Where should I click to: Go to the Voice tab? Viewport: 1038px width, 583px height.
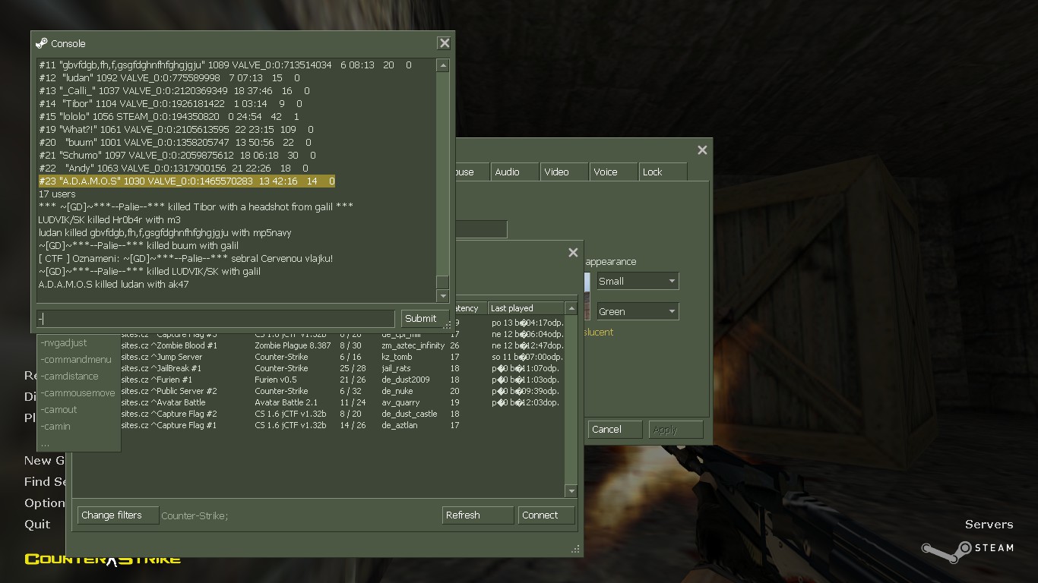pos(606,172)
